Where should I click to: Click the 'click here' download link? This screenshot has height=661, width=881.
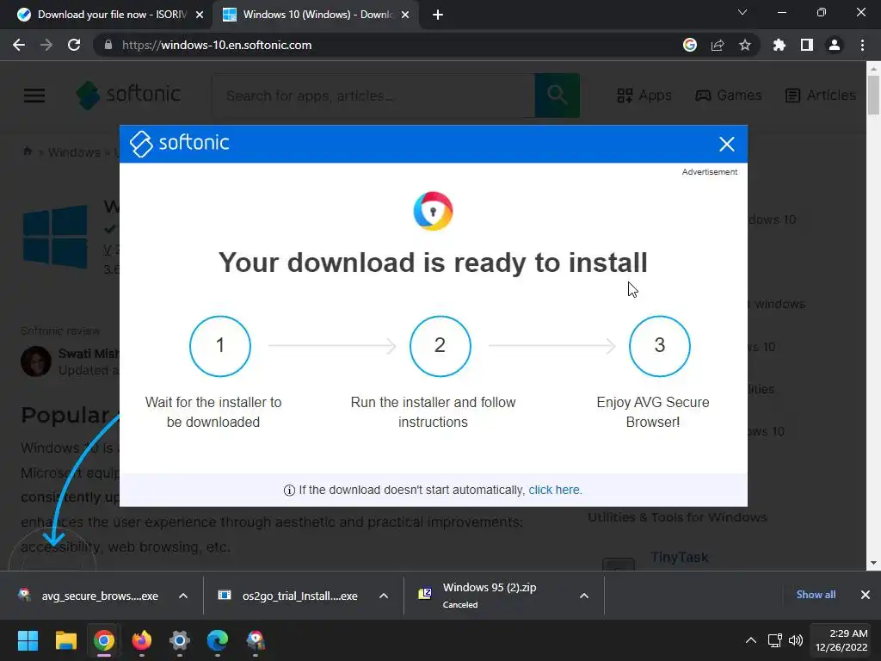(x=555, y=490)
